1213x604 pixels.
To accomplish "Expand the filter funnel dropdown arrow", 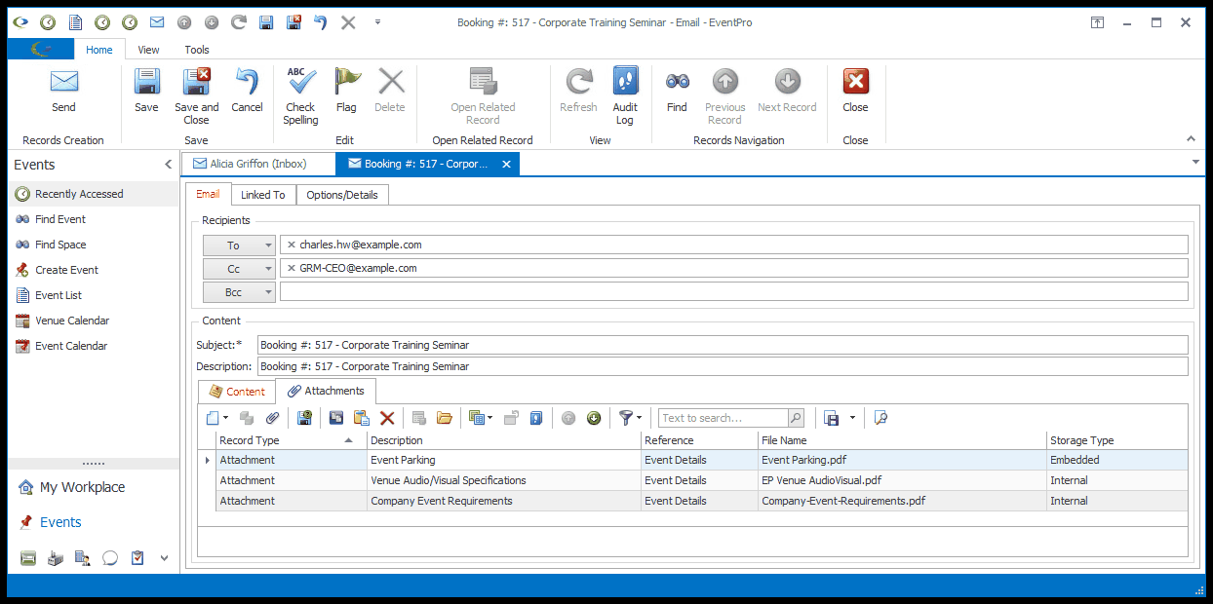I will [639, 418].
